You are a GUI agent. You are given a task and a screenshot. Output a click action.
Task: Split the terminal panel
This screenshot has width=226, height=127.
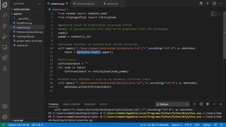[x=201, y=104]
